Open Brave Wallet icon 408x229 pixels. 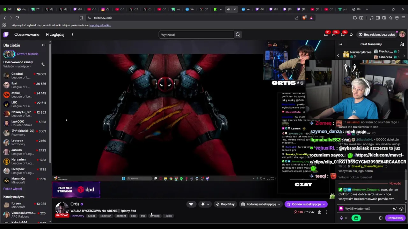pyautogui.click(x=384, y=18)
